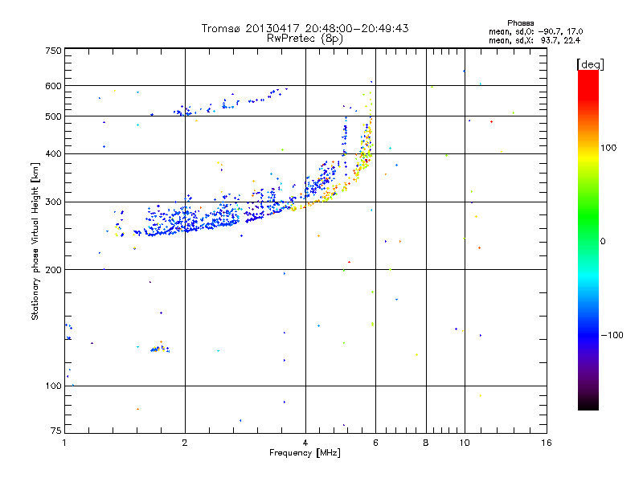Click the "4" frequency axis tick label
This screenshot has width=643, height=482.
click(x=305, y=443)
